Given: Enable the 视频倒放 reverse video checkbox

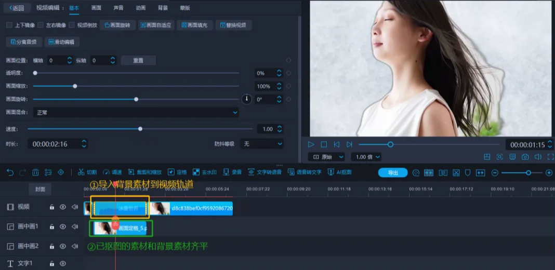Looking at the screenshot, I should (72, 25).
